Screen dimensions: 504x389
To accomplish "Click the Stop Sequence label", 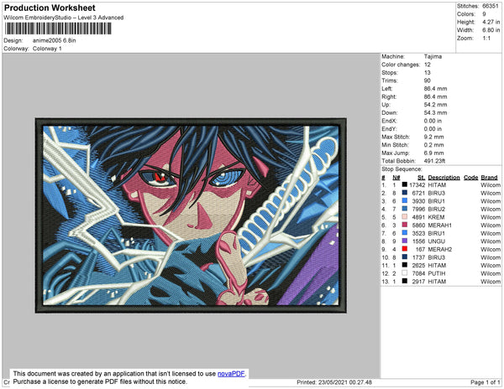I will tap(402, 169).
